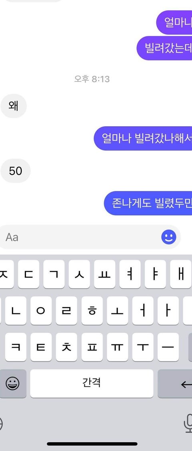Tap the sent message 얼마나 빌려갔나해서
Image resolution: width=192 pixels, height=451 pixels.
143,138
